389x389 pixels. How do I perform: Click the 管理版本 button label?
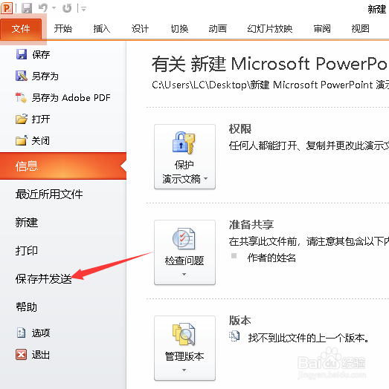[x=184, y=356]
